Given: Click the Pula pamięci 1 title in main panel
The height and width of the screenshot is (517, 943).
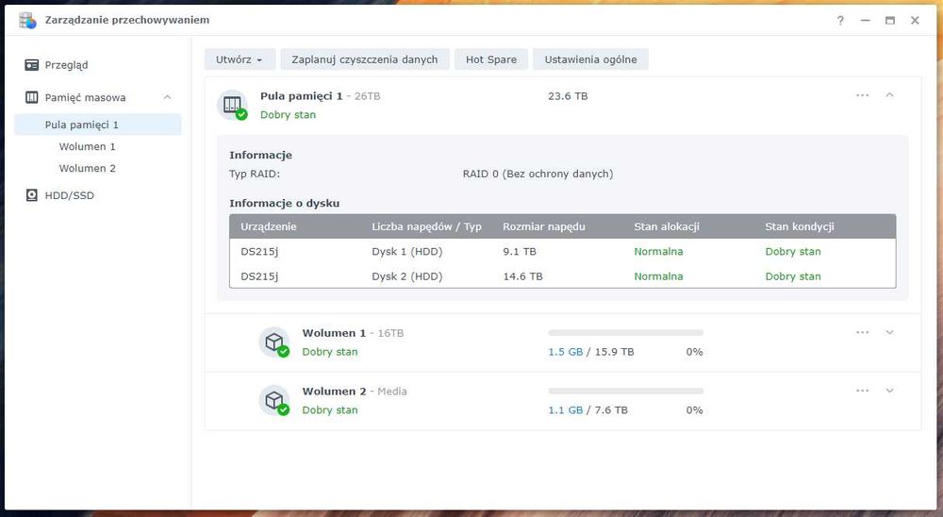Looking at the screenshot, I should pyautogui.click(x=302, y=95).
